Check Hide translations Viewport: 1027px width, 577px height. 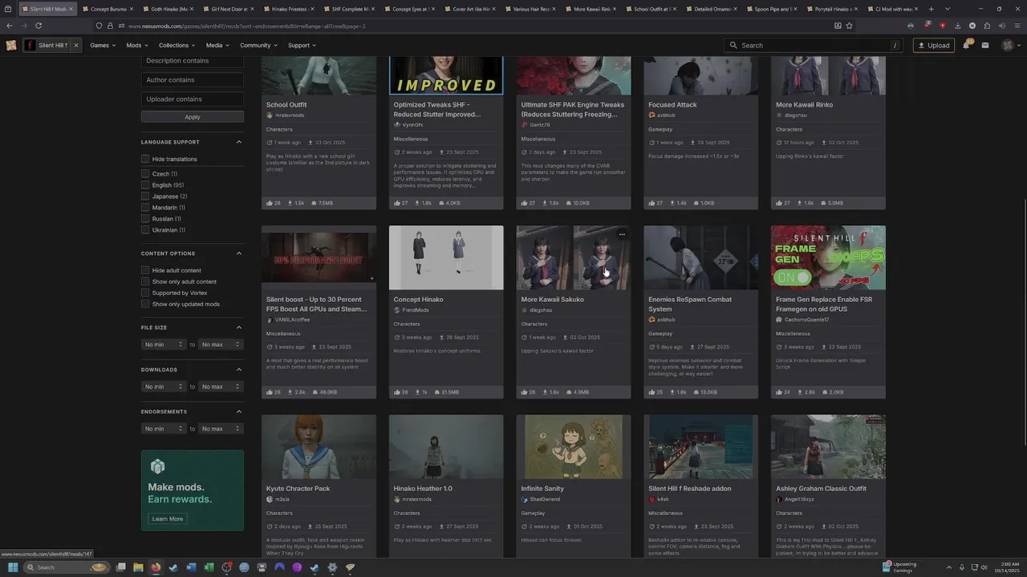[145, 159]
